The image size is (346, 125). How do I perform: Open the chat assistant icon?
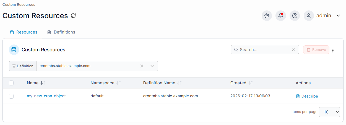point(267,16)
